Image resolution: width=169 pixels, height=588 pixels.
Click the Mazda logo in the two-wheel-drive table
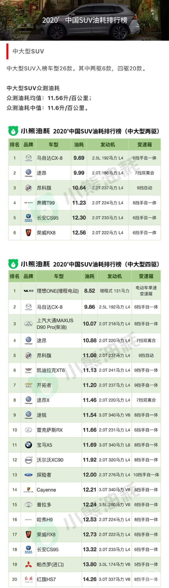click(28, 158)
